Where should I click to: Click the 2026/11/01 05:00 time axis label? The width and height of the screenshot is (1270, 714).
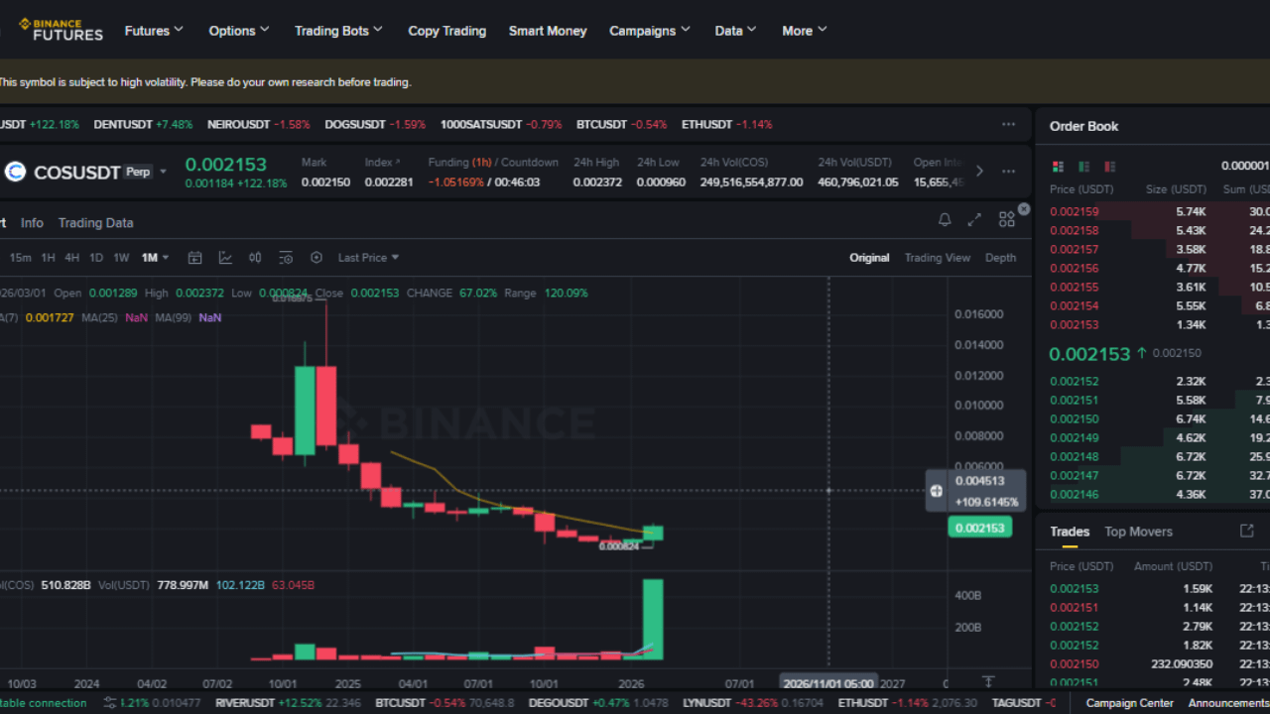(x=828, y=683)
